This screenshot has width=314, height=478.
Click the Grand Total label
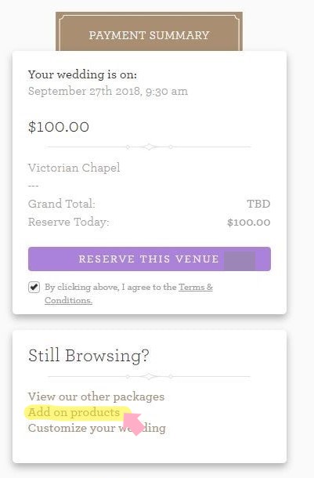[62, 204]
